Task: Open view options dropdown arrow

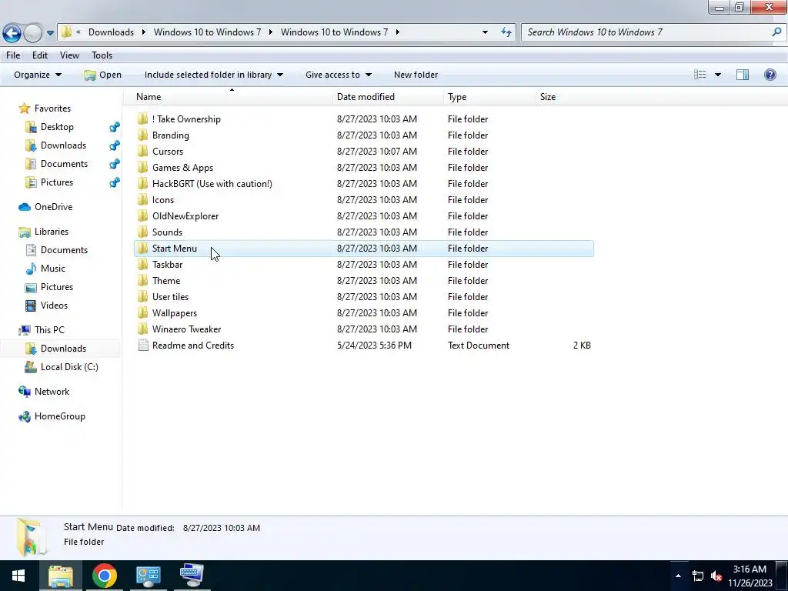Action: point(718,75)
